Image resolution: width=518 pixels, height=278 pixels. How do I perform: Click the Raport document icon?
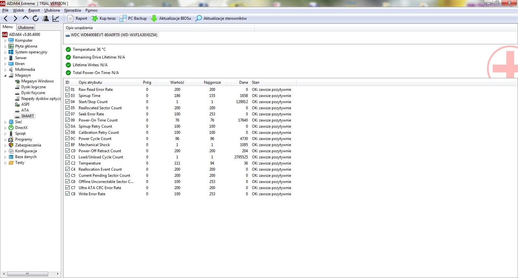70,18
